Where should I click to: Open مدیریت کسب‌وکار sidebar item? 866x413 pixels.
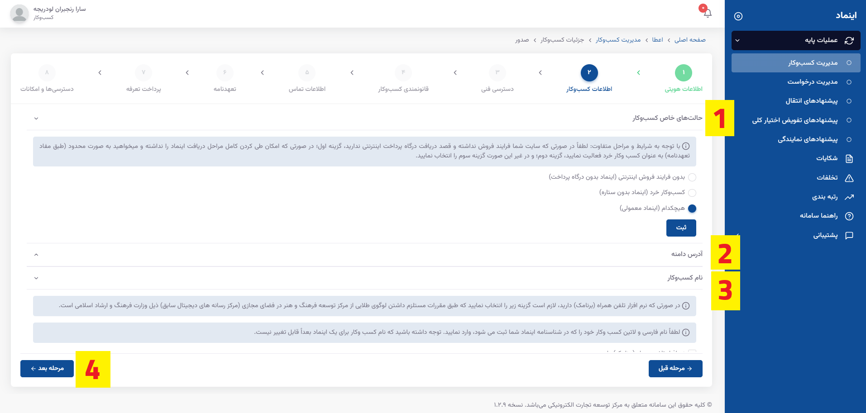(796, 63)
